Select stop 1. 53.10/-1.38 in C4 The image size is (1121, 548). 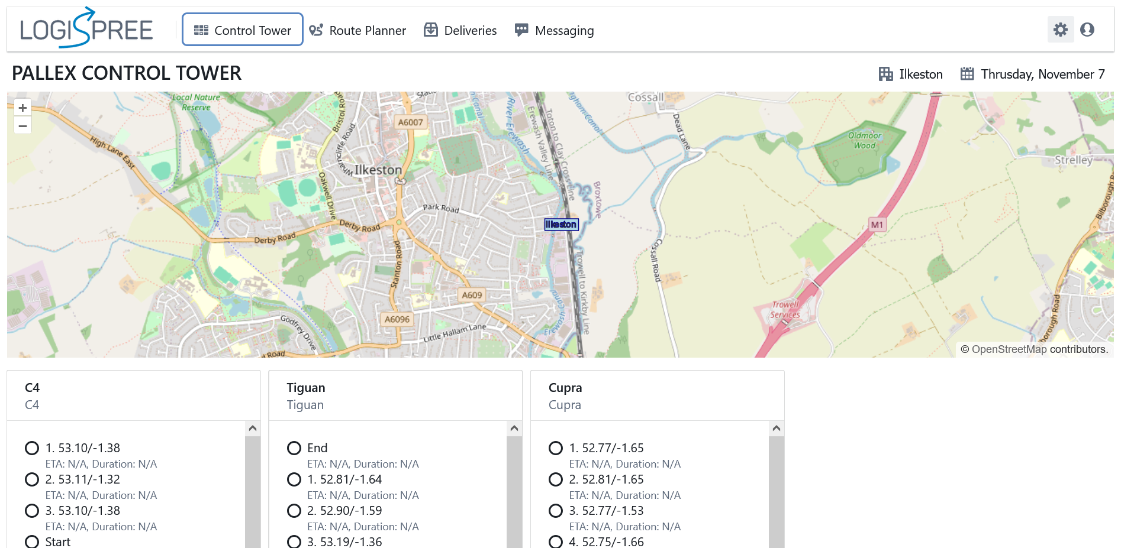point(32,448)
